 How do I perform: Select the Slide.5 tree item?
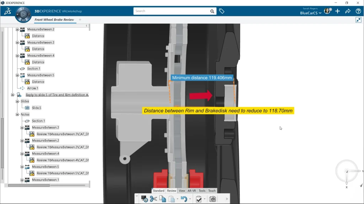[x=36, y=108]
